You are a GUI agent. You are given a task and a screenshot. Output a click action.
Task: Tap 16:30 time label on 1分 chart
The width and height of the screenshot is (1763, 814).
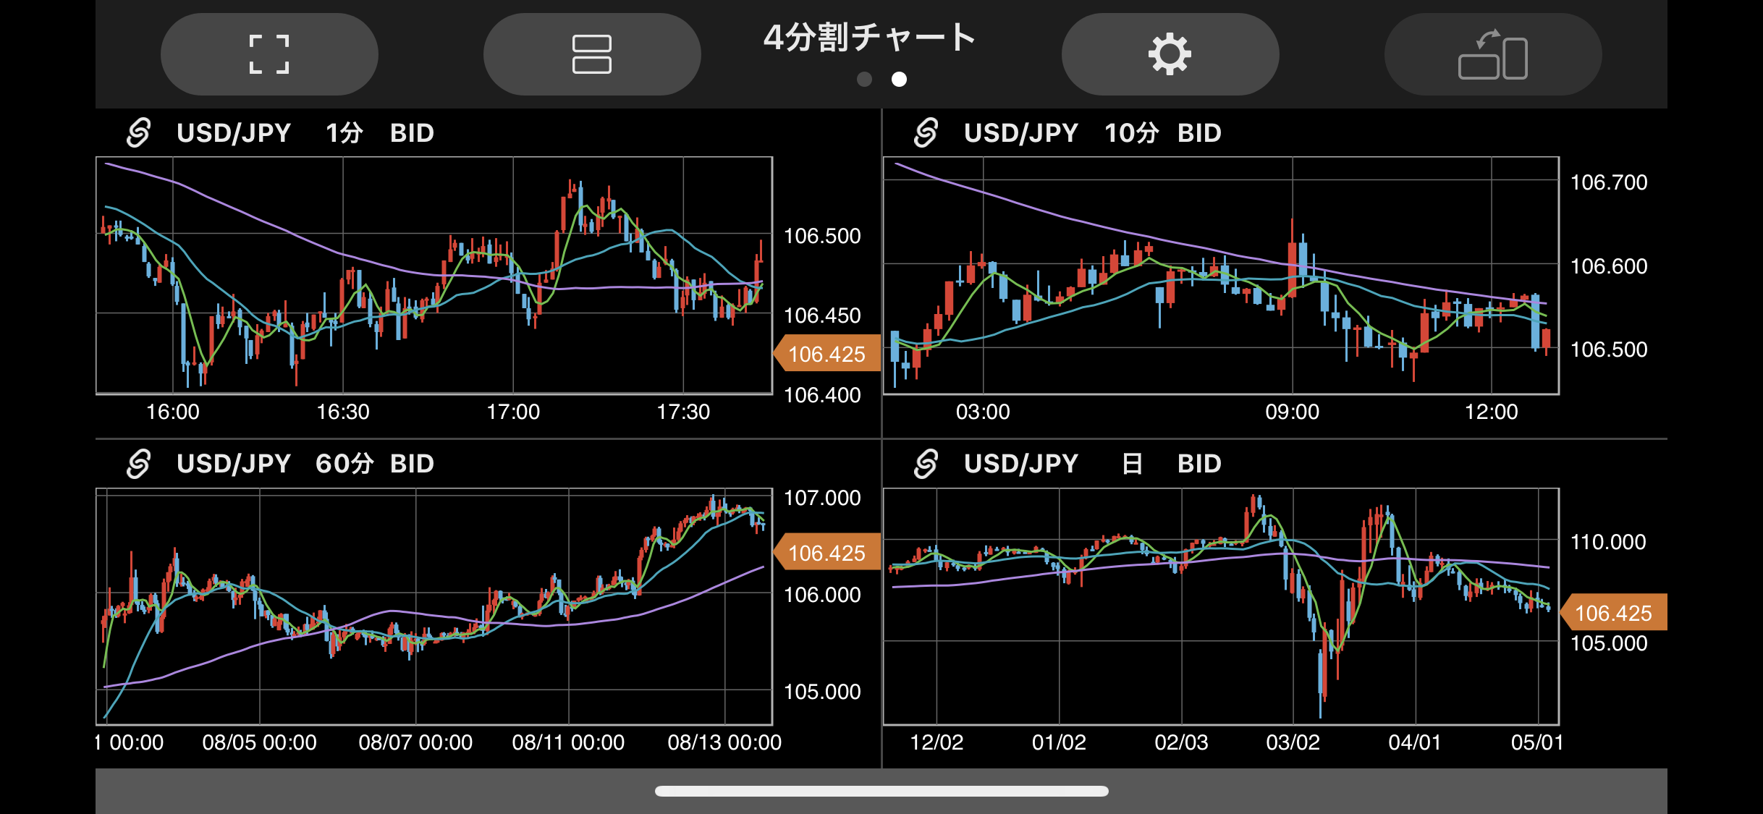343,412
